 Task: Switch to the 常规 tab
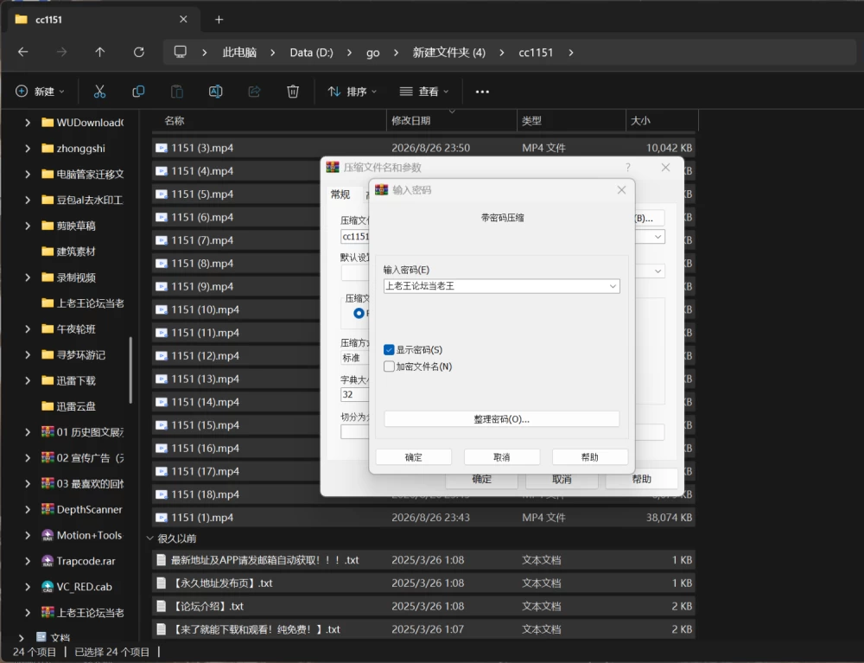click(340, 194)
